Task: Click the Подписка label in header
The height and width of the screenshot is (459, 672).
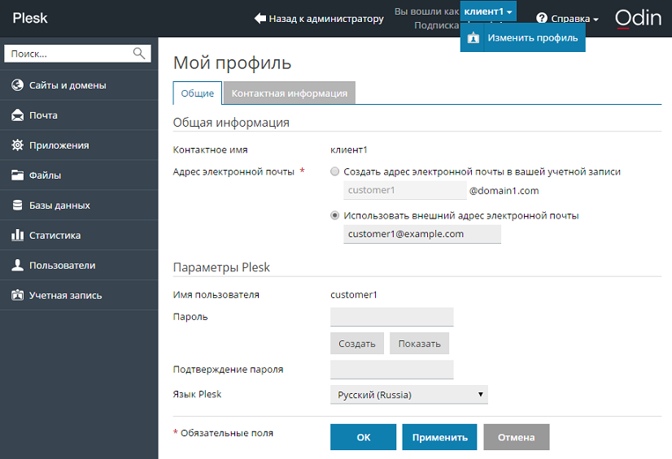Action: pos(436,25)
